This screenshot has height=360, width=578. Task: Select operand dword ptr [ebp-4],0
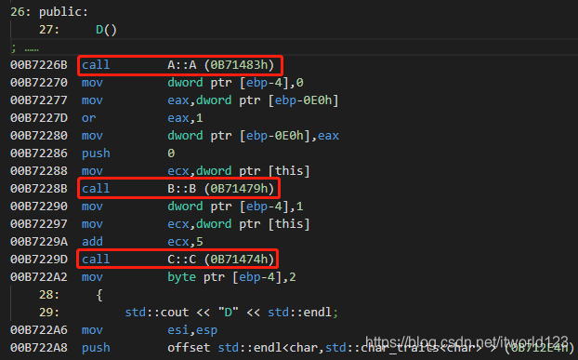235,83
